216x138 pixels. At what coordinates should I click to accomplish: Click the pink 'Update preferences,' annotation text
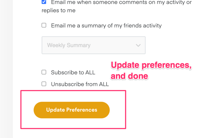coord(151,65)
